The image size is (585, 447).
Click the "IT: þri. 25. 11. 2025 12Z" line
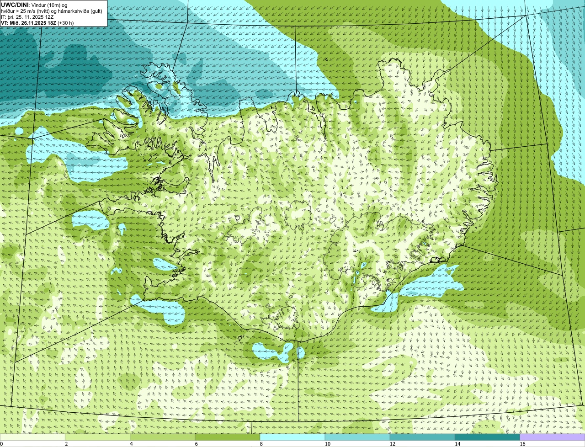[x=27, y=16]
